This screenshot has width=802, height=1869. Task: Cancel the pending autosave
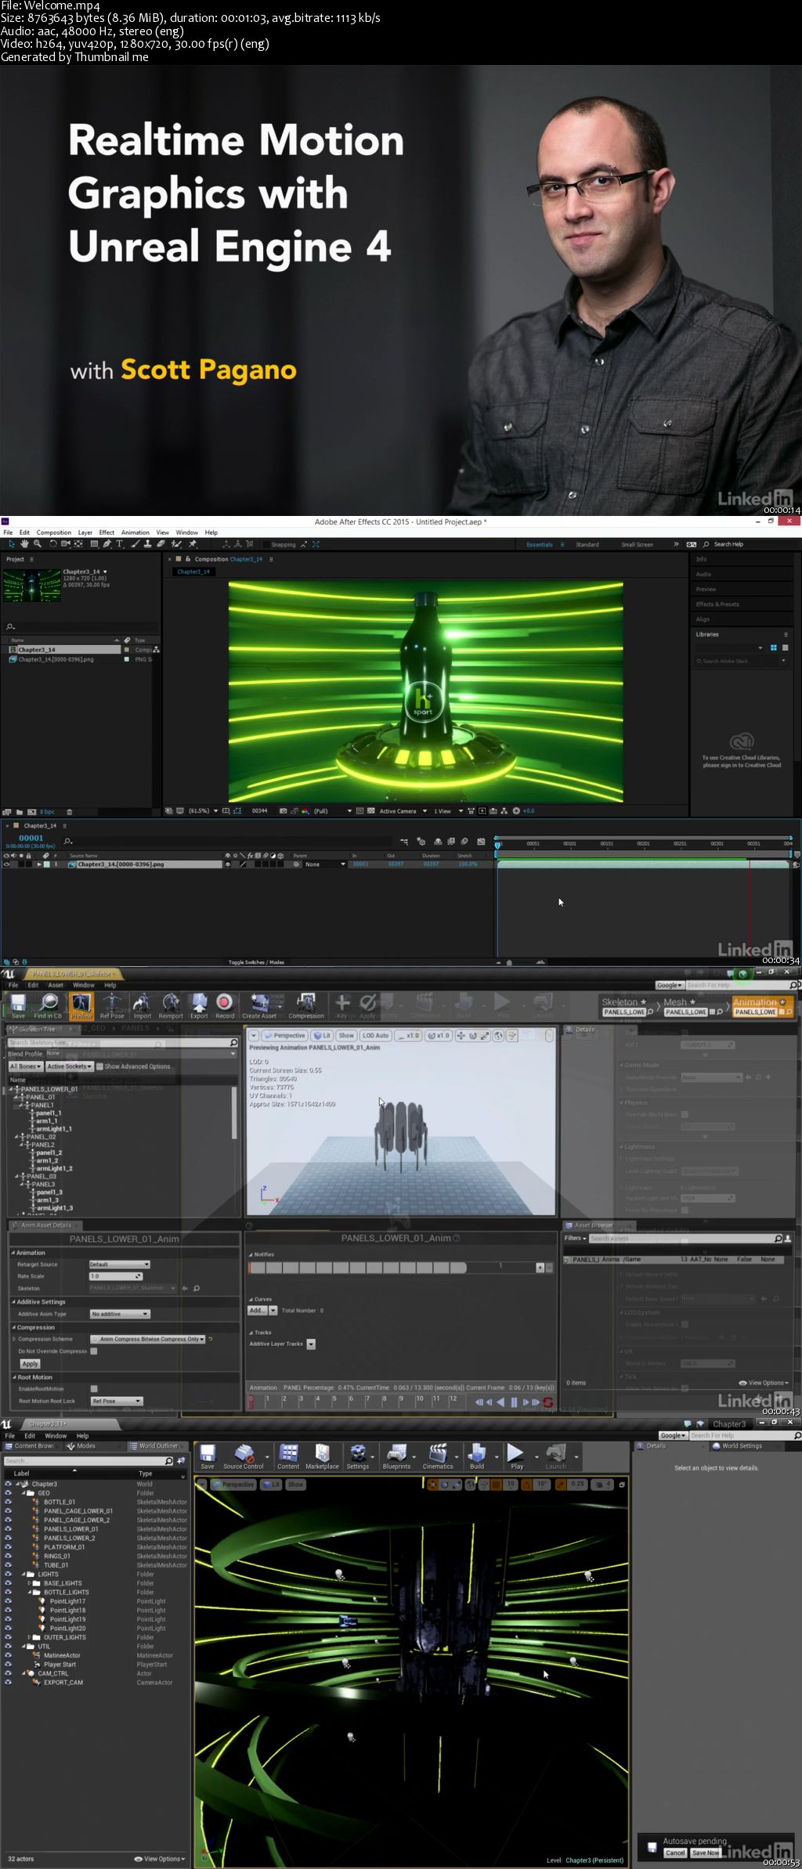click(675, 1853)
